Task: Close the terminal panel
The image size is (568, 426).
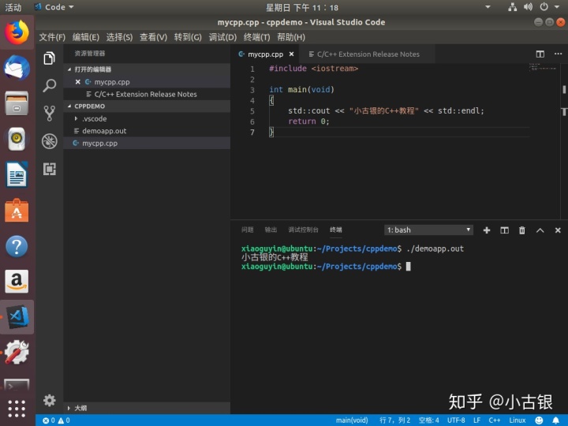Action: tap(558, 230)
